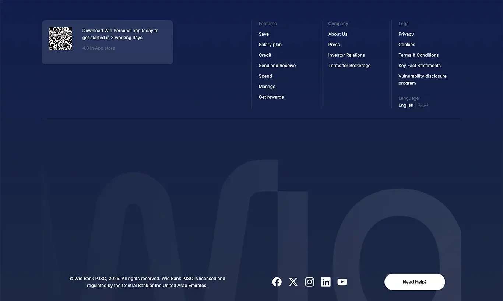This screenshot has height=301, width=503.
Task: Open Terms for Brokerage
Action: [349, 66]
